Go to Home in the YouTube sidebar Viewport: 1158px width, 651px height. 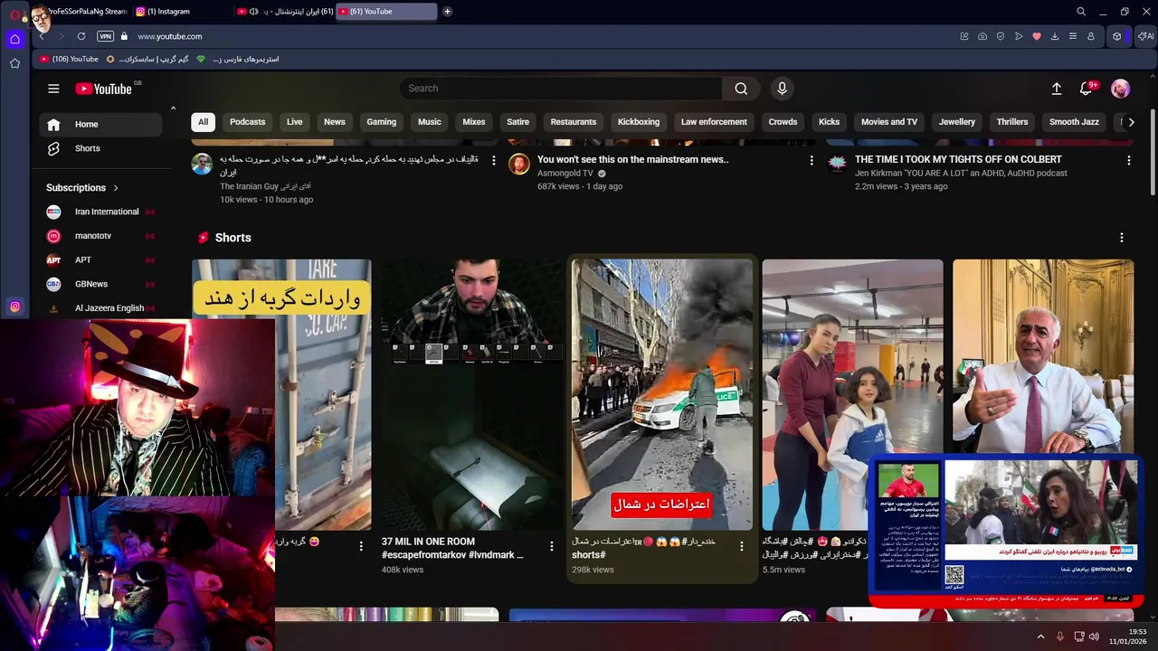click(x=100, y=125)
